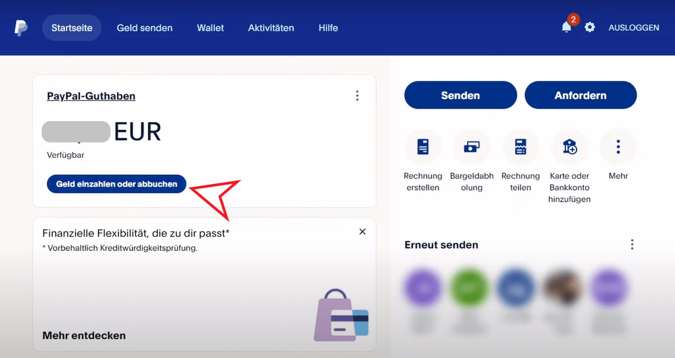675x358 pixels.
Task: Open Hilfe menu item
Action: 328,28
